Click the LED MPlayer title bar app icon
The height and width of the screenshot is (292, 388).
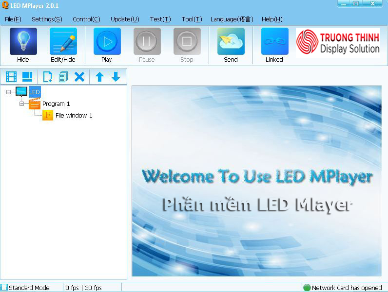point(5,5)
